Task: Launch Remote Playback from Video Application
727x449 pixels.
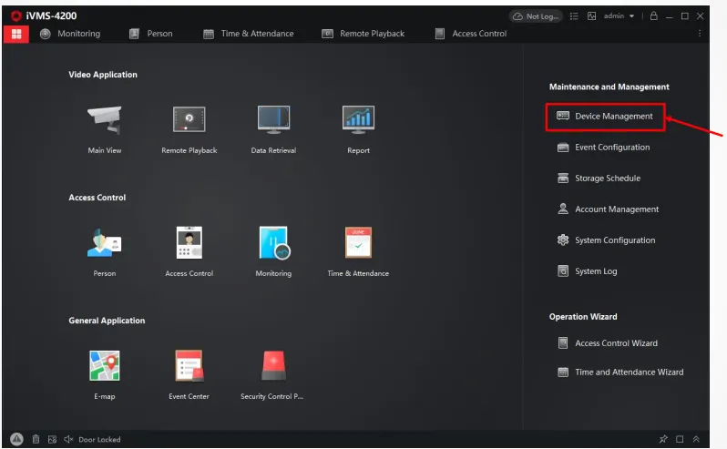Action: point(189,120)
